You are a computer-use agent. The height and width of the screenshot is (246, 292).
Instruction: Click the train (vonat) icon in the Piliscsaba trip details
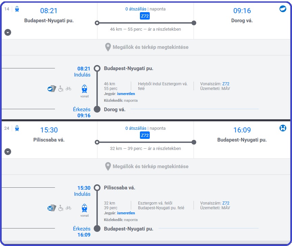point(84,208)
